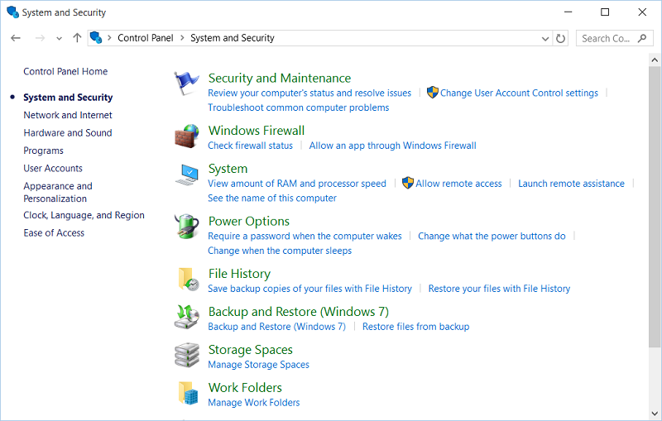This screenshot has height=421, width=662.
Task: Go up one level with Up arrow
Action: coord(77,38)
